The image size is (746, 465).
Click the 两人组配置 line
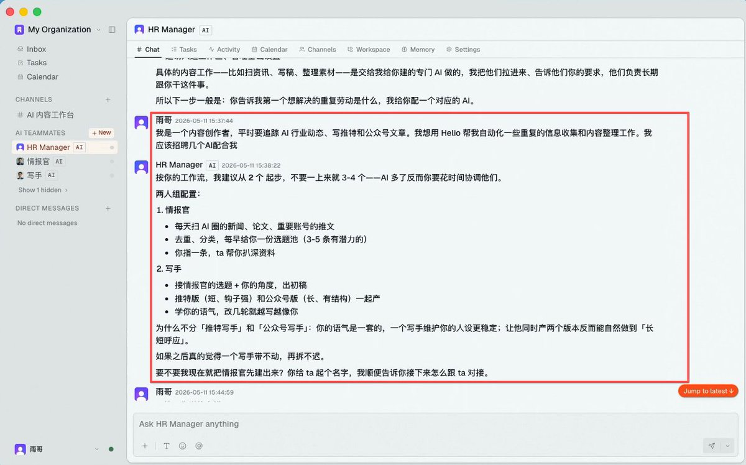point(178,194)
